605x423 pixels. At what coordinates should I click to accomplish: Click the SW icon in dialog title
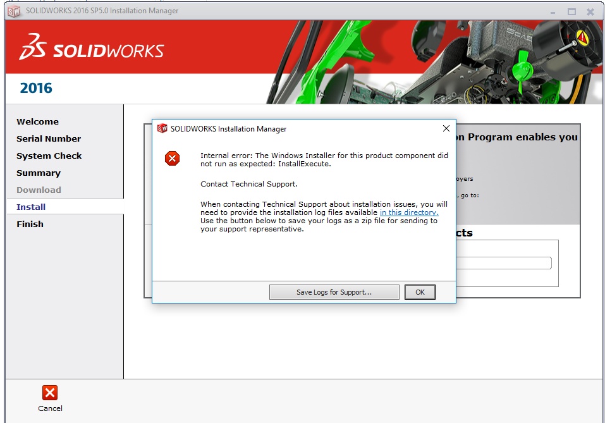(162, 128)
